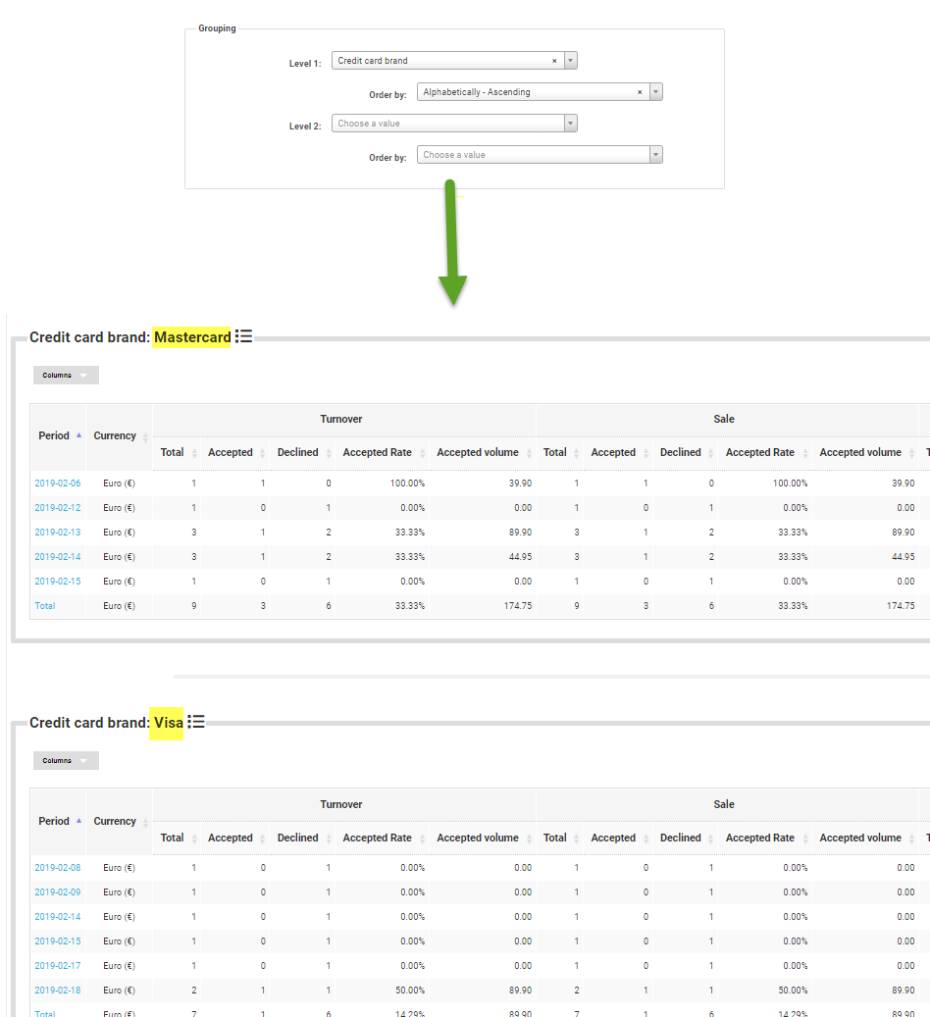Sort Mastercard Turnover Declined column
The image size is (930, 1017).
pyautogui.click(x=302, y=453)
